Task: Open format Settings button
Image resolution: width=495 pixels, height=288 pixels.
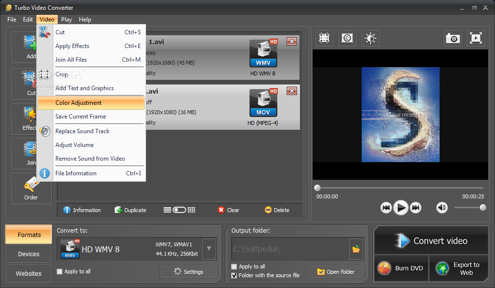Action: pyautogui.click(x=189, y=272)
